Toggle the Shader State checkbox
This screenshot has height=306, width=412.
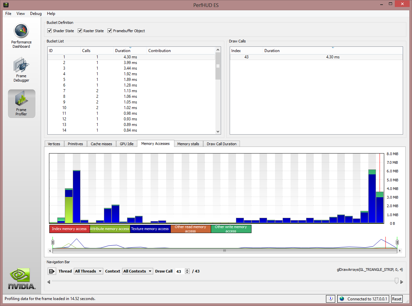50,31
